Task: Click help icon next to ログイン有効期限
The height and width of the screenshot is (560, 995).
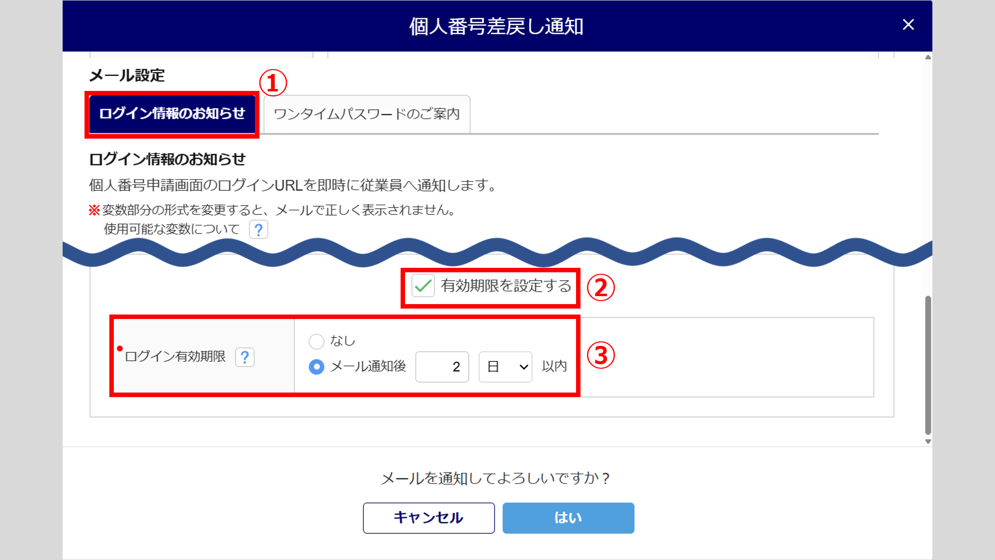Action: coord(245,357)
